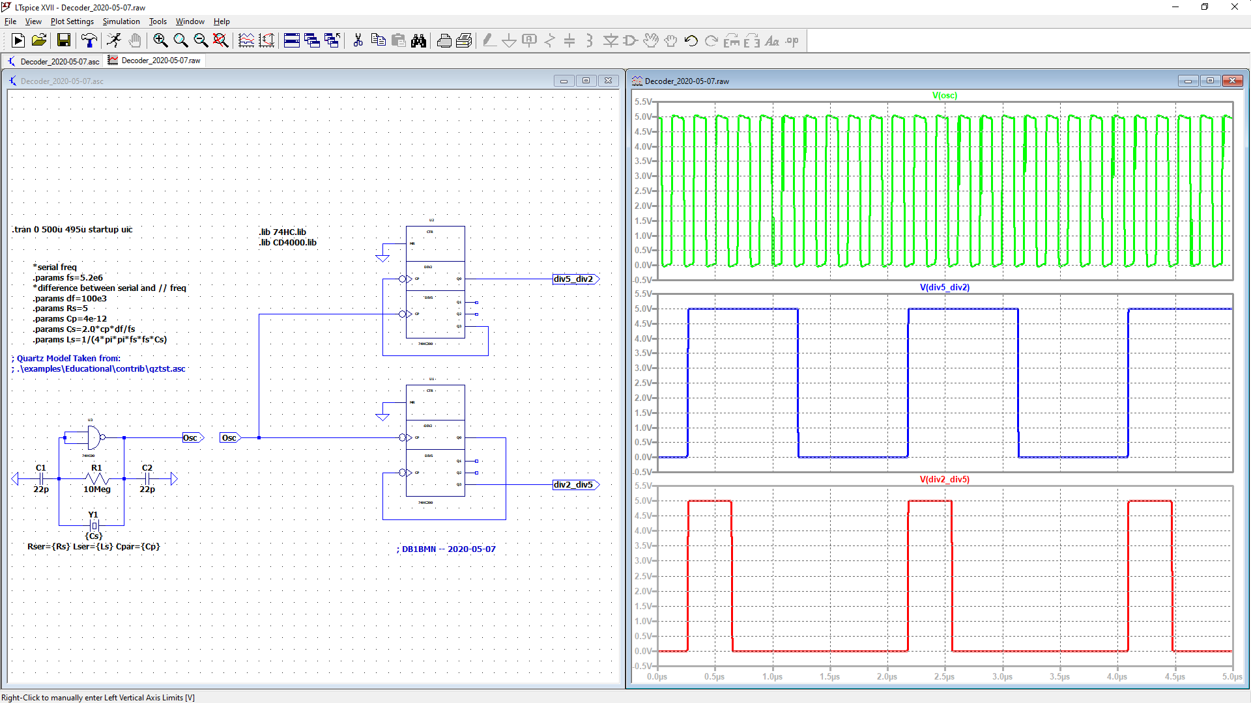Click the Run simulation icon
The height and width of the screenshot is (703, 1251).
pos(18,40)
